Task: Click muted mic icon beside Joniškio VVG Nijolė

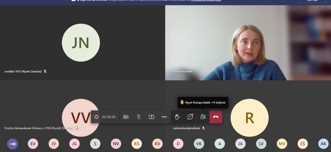Action: click(45, 71)
